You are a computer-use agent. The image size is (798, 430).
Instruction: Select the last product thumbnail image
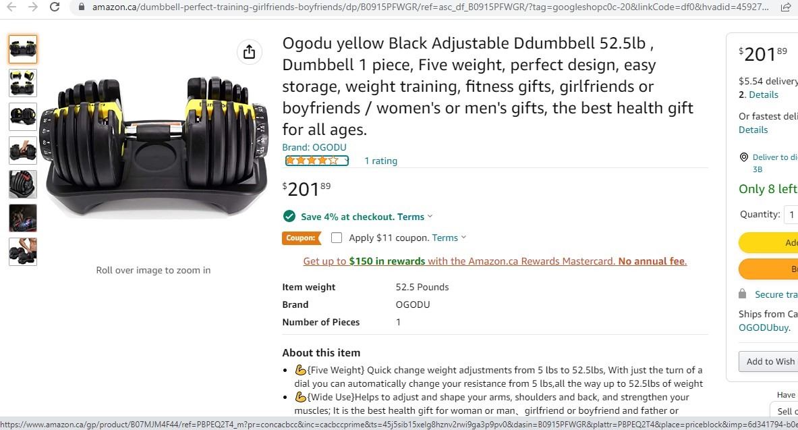(x=23, y=251)
